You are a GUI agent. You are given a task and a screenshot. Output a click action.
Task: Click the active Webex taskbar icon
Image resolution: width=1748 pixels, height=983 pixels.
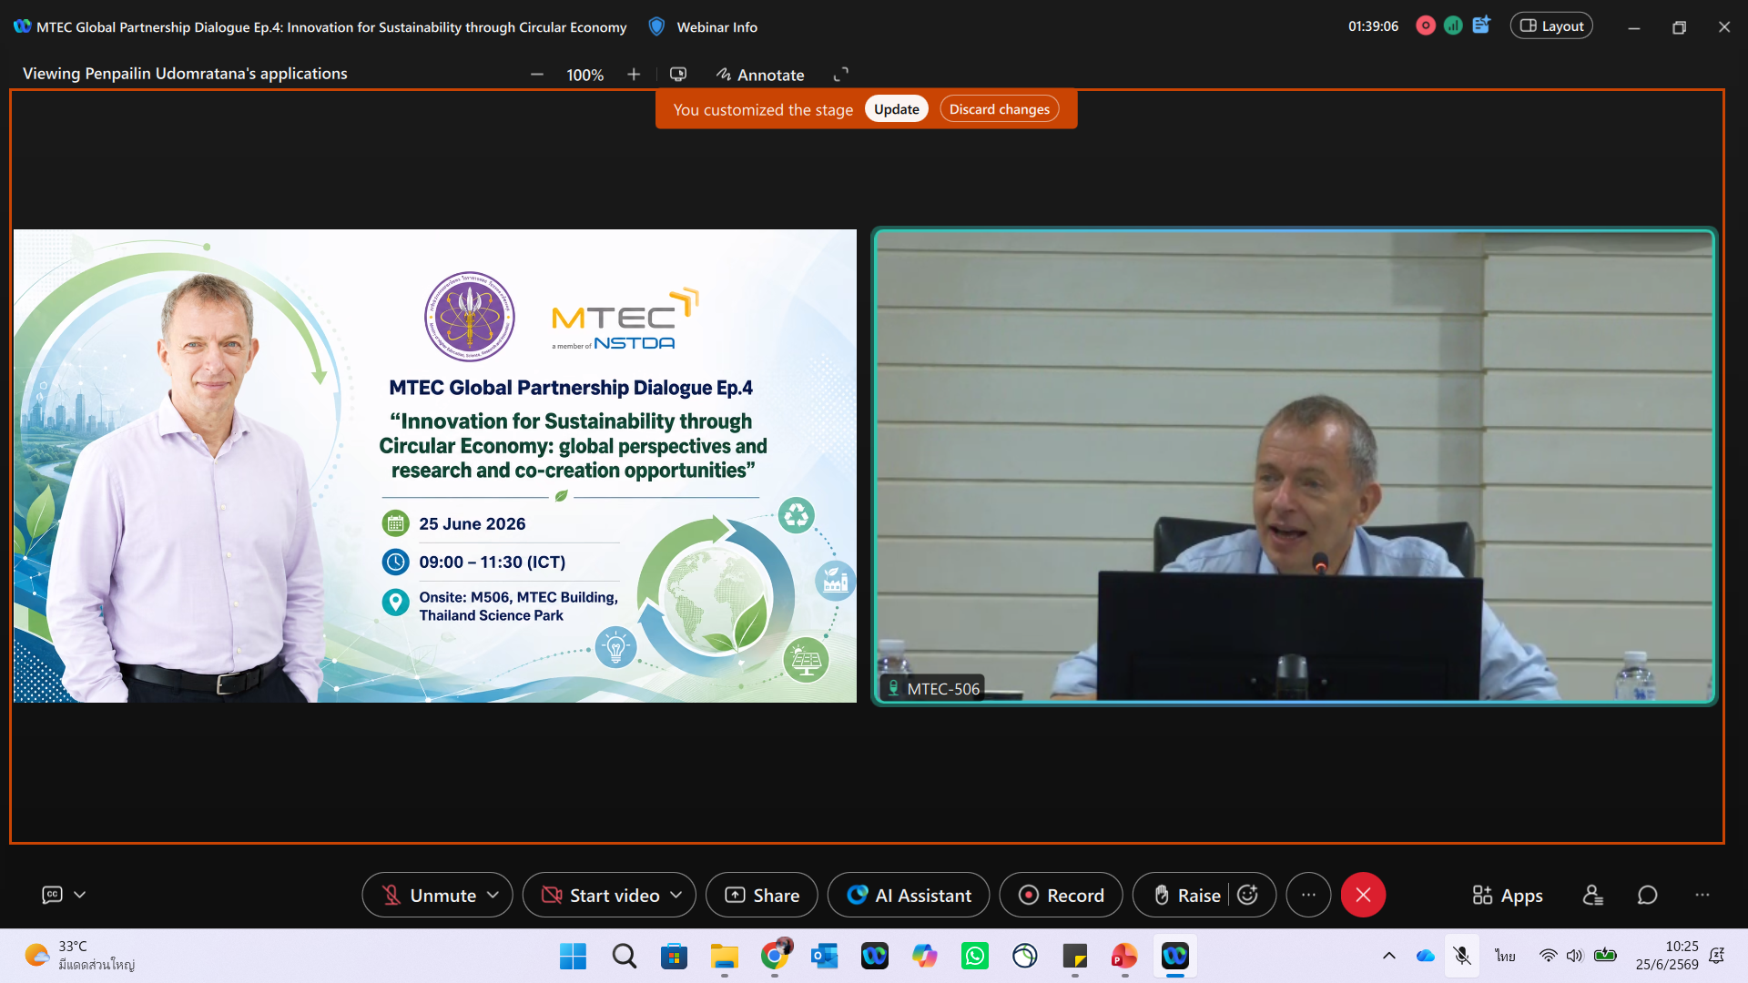1175,957
